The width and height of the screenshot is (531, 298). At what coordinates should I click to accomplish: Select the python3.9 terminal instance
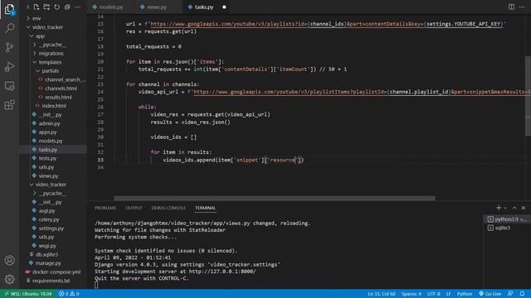pyautogui.click(x=506, y=219)
